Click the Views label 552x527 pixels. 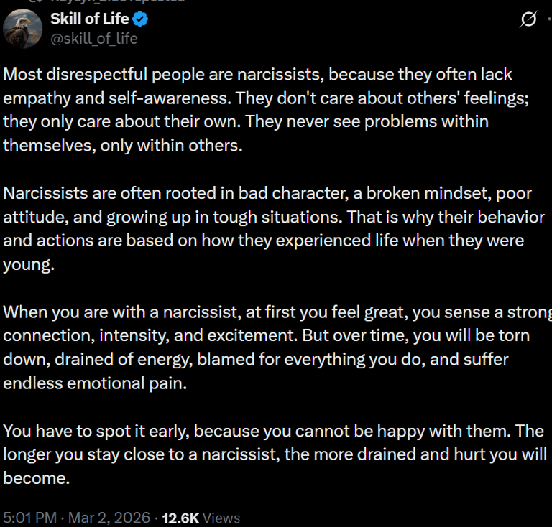[221, 518]
